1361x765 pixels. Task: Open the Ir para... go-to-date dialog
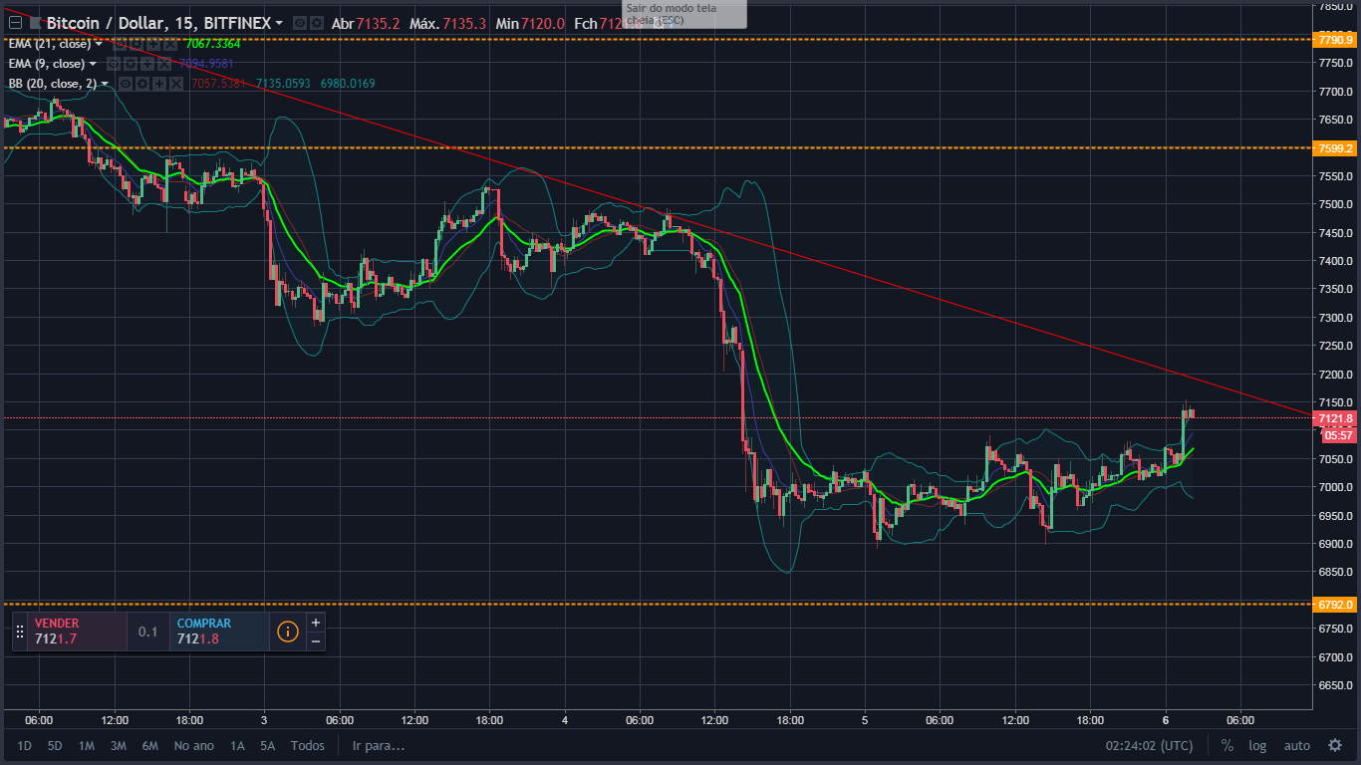click(x=379, y=745)
